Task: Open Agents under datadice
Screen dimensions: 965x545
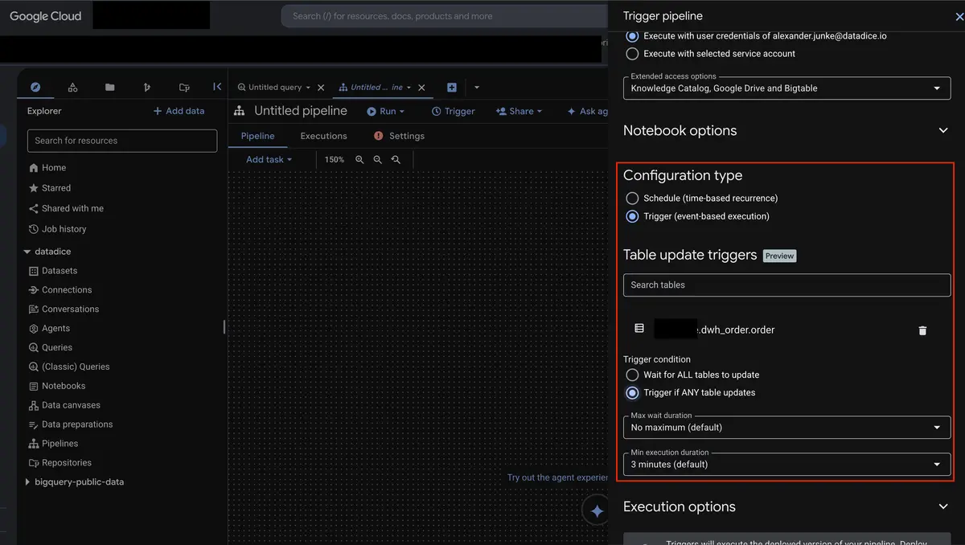Action: pyautogui.click(x=55, y=328)
